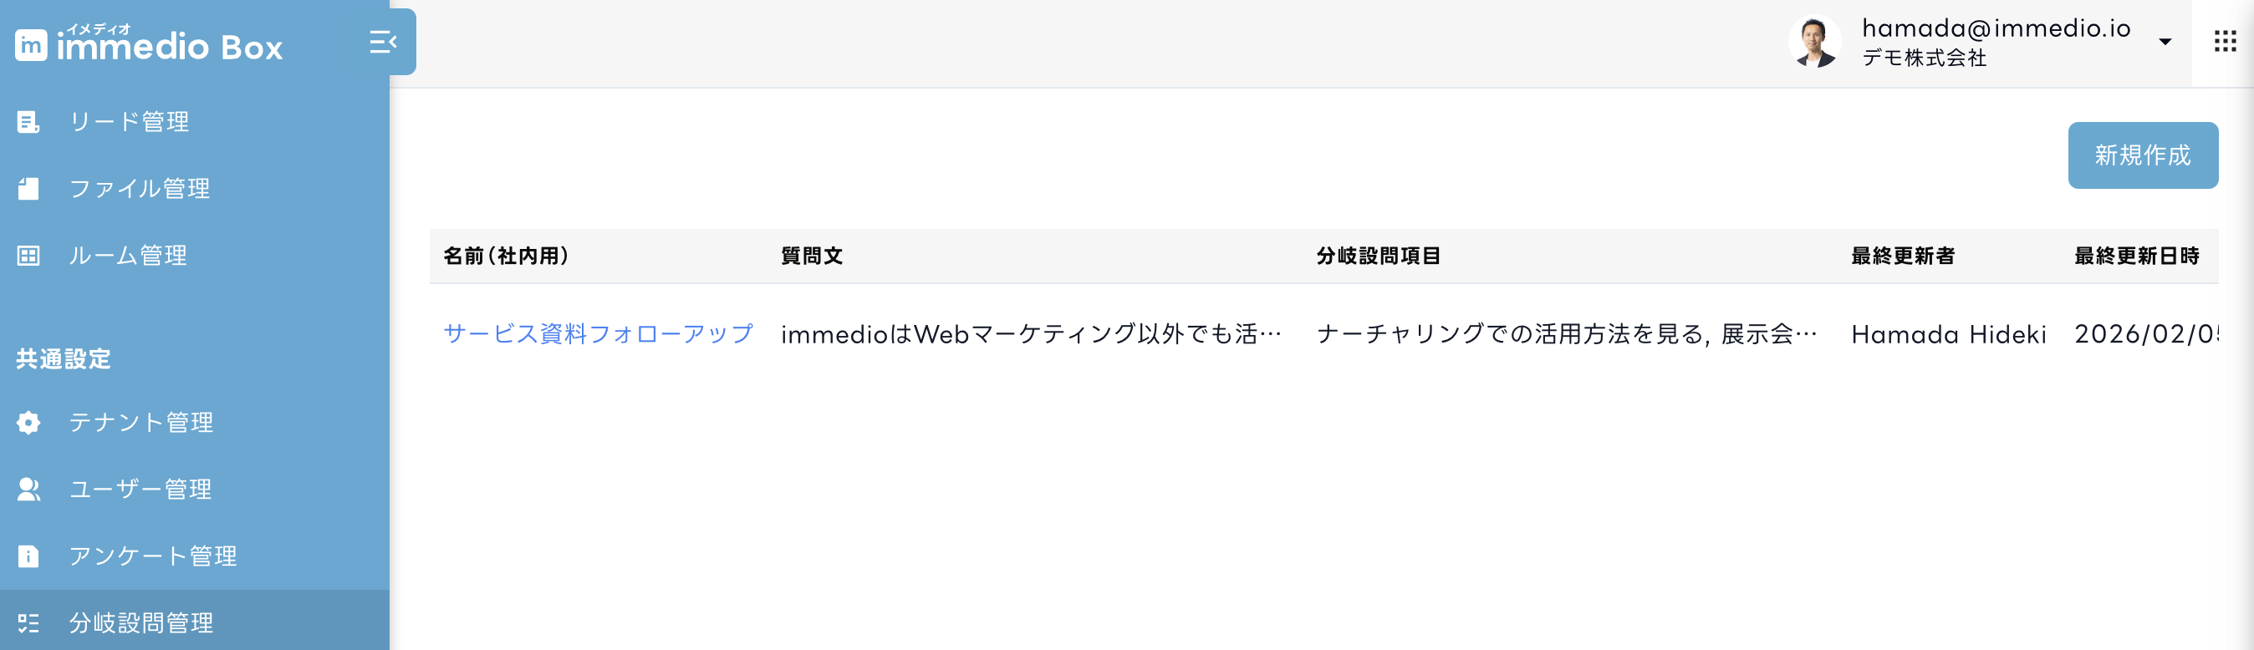Click the 最終更新日時 column header
The height and width of the screenshot is (650, 2254).
(2136, 256)
